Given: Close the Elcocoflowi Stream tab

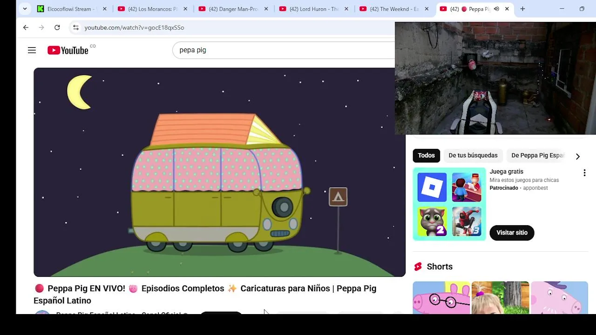Looking at the screenshot, I should (x=104, y=9).
